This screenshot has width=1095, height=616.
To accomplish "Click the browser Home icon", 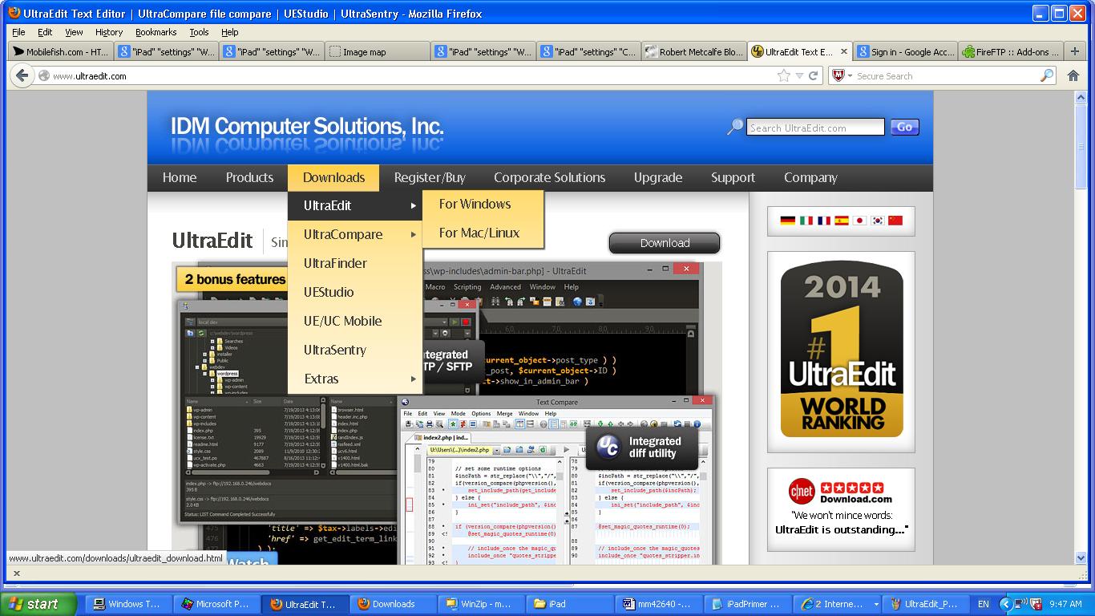I will pyautogui.click(x=1073, y=76).
